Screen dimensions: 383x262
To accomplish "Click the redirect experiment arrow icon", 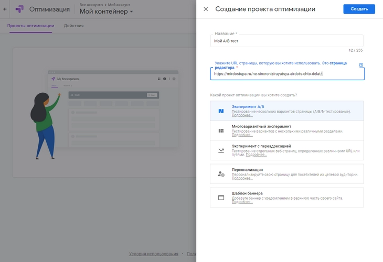I will pyautogui.click(x=221, y=150).
